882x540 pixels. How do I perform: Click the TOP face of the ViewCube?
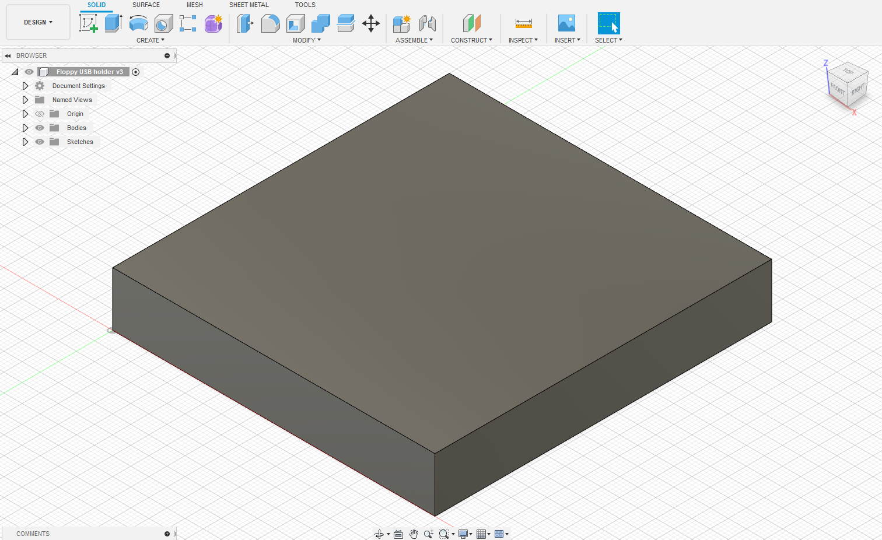(848, 72)
